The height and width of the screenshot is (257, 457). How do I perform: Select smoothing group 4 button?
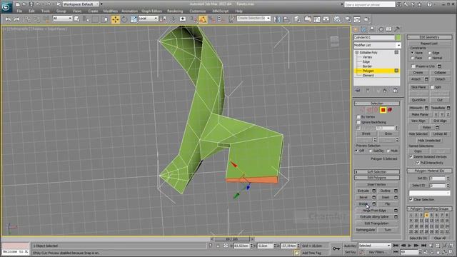[426, 216]
